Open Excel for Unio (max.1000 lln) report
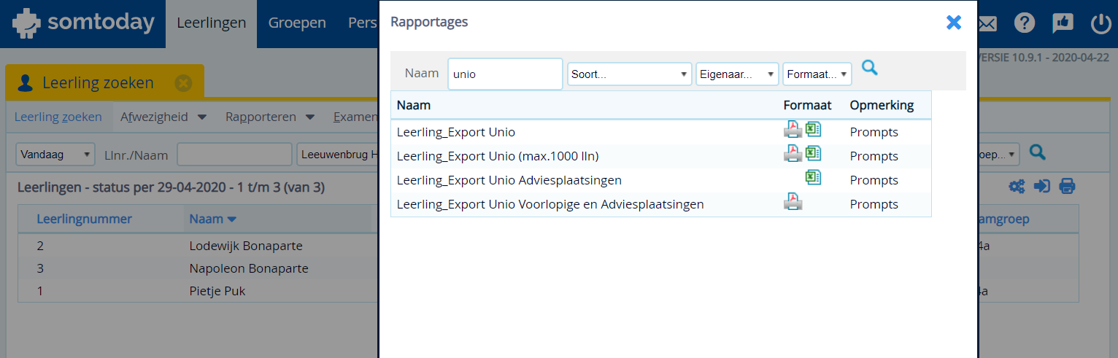The height and width of the screenshot is (358, 1118). click(814, 154)
